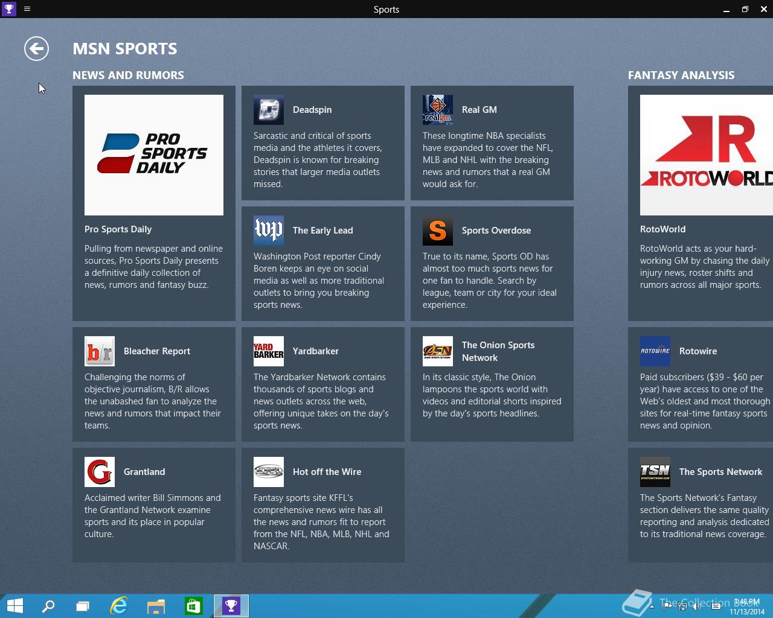Viewport: 773px width, 618px height.
Task: Click the NEWS AND RUMORS section header
Action: pos(128,75)
